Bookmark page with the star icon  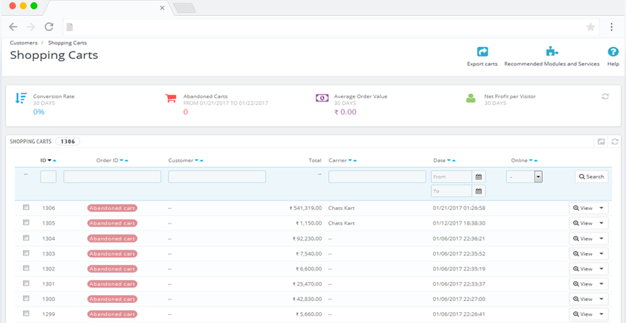591,27
